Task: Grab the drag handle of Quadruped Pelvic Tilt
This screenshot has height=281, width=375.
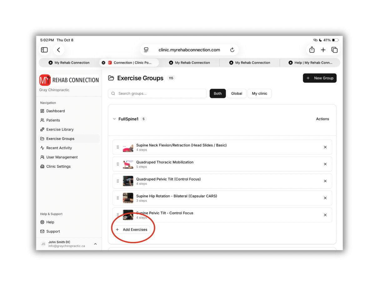Action: tap(118, 181)
